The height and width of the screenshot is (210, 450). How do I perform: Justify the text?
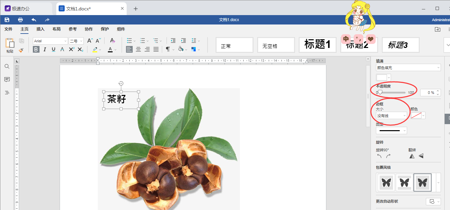point(156,49)
